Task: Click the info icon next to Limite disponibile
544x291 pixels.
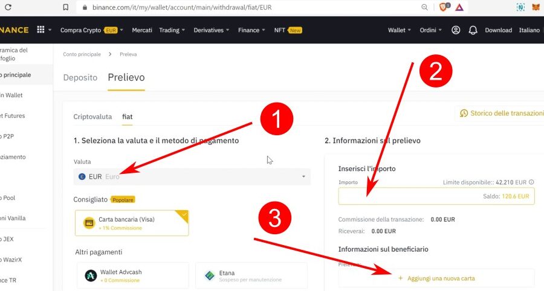Action: coord(531,182)
